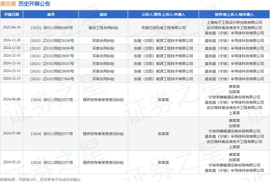Click the date "2024-12-13" for case 28099
This screenshot has width=270, height=182.
pyautogui.click(x=12, y=71)
